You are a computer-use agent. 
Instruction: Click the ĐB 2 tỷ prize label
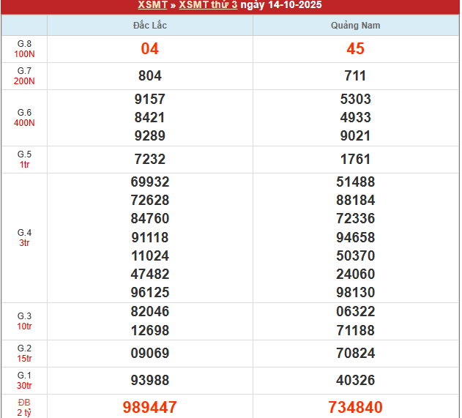[24, 407]
